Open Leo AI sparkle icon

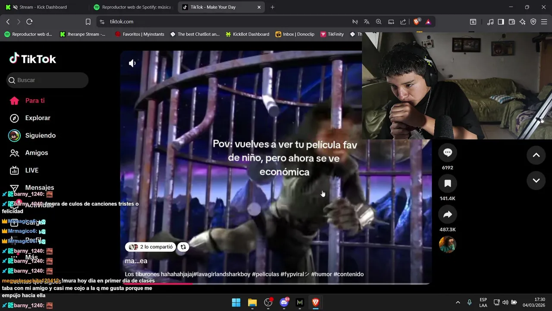[x=523, y=22]
